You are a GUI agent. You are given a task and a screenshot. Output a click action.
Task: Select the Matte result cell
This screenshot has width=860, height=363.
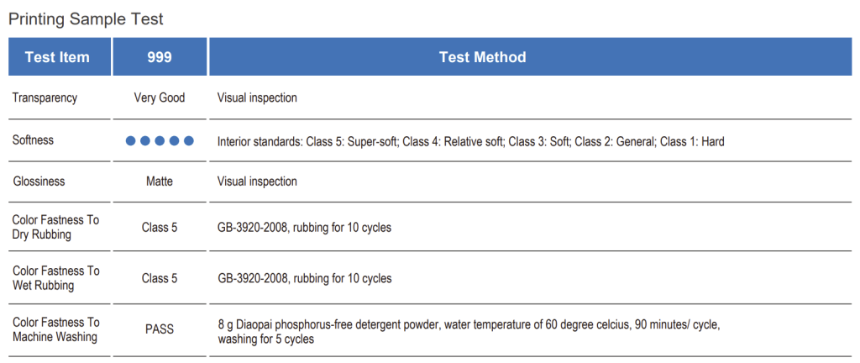coord(160,181)
